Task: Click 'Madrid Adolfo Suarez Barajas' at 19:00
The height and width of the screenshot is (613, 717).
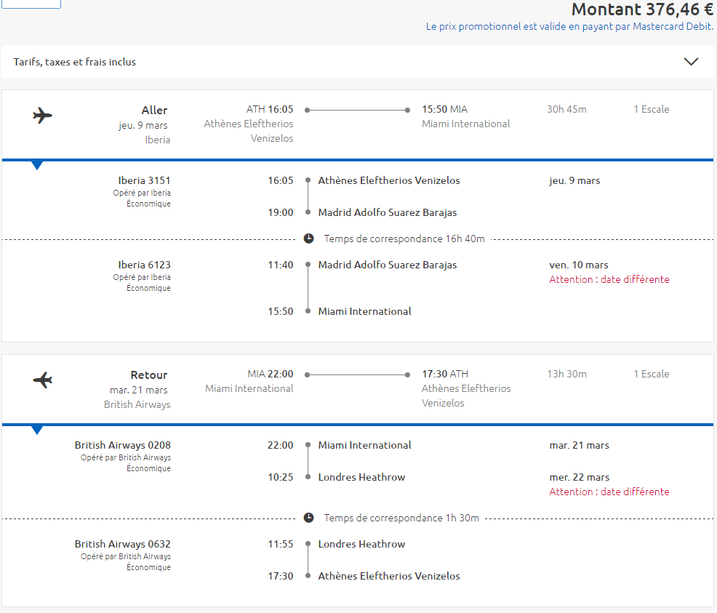Action: point(388,212)
